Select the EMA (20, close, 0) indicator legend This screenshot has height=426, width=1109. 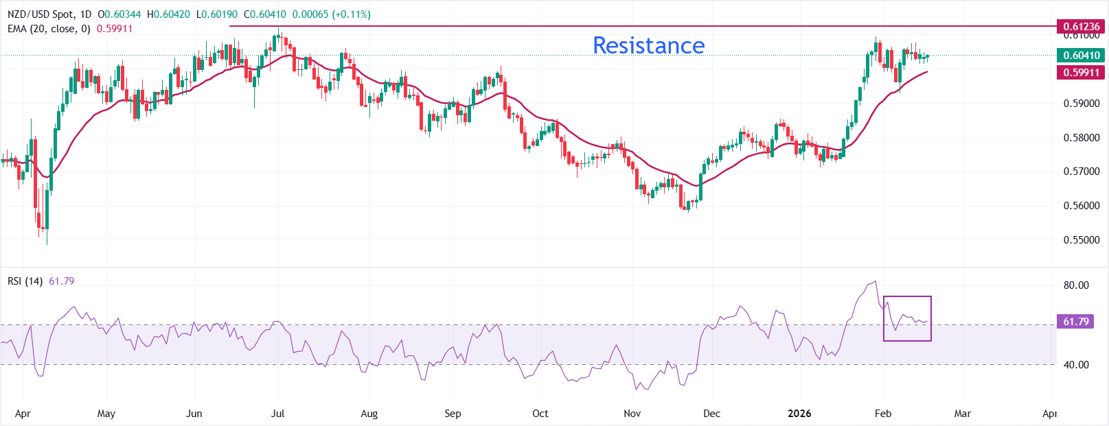pyautogui.click(x=49, y=29)
